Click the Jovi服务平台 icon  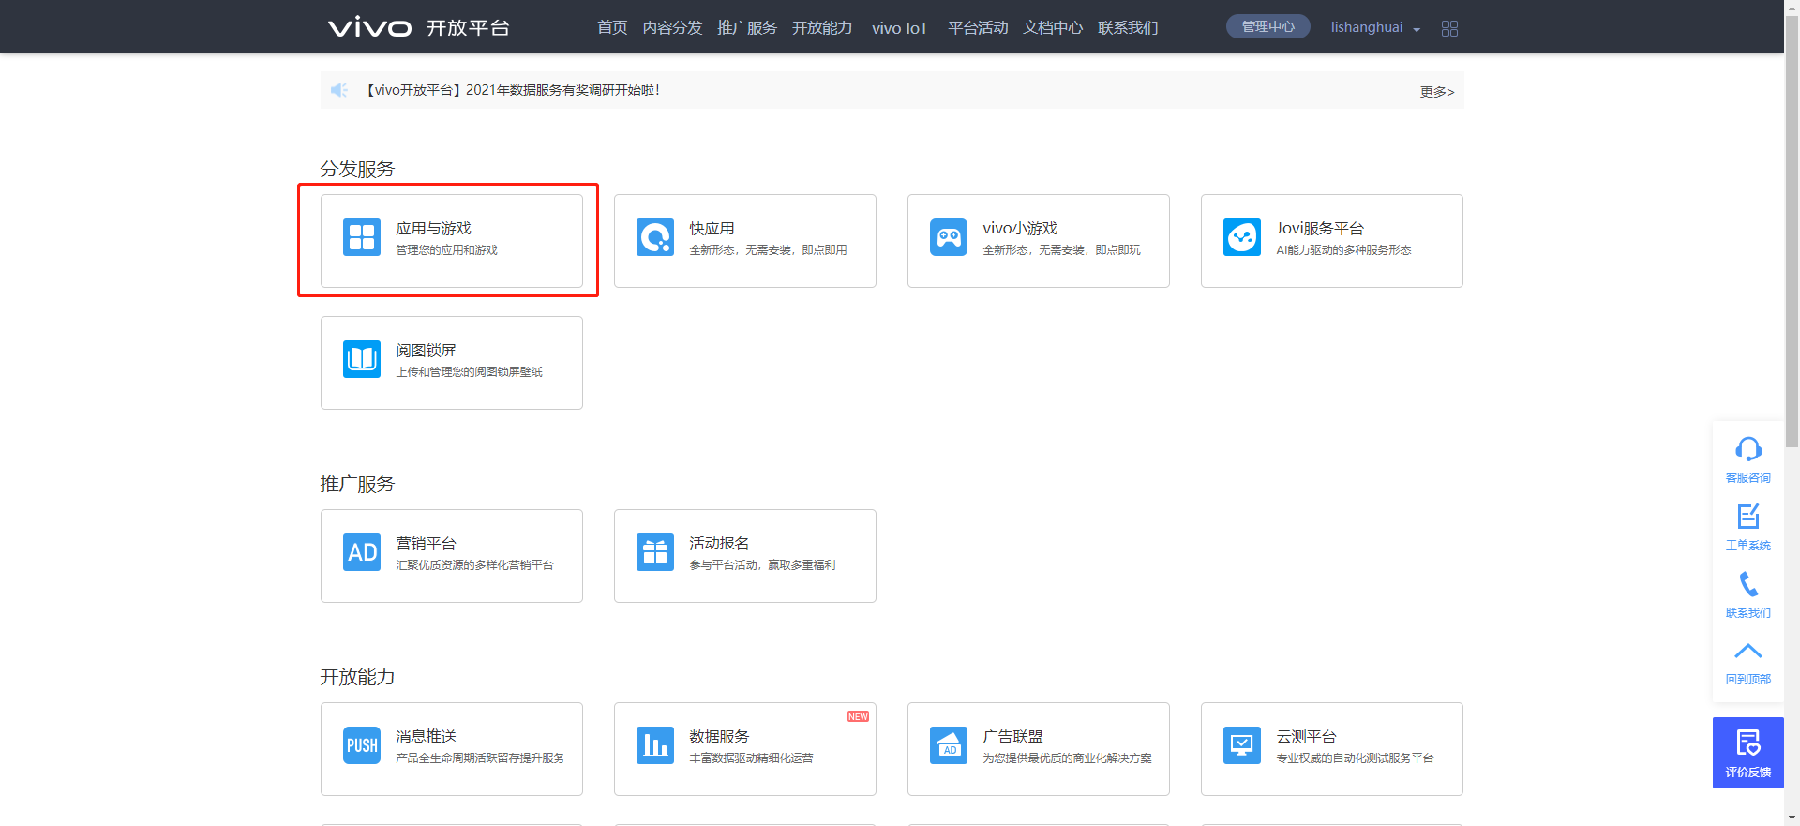pyautogui.click(x=1242, y=237)
